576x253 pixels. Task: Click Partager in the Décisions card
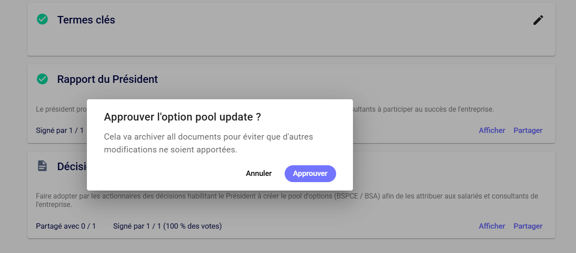528,226
